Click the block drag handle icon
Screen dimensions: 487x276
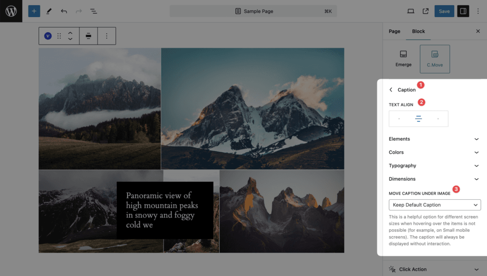(59, 36)
